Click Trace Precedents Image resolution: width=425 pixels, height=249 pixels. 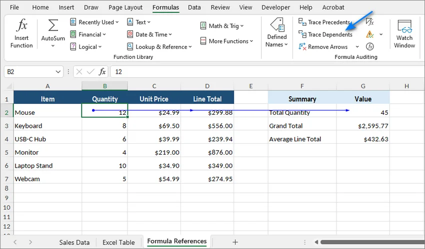tap(324, 22)
